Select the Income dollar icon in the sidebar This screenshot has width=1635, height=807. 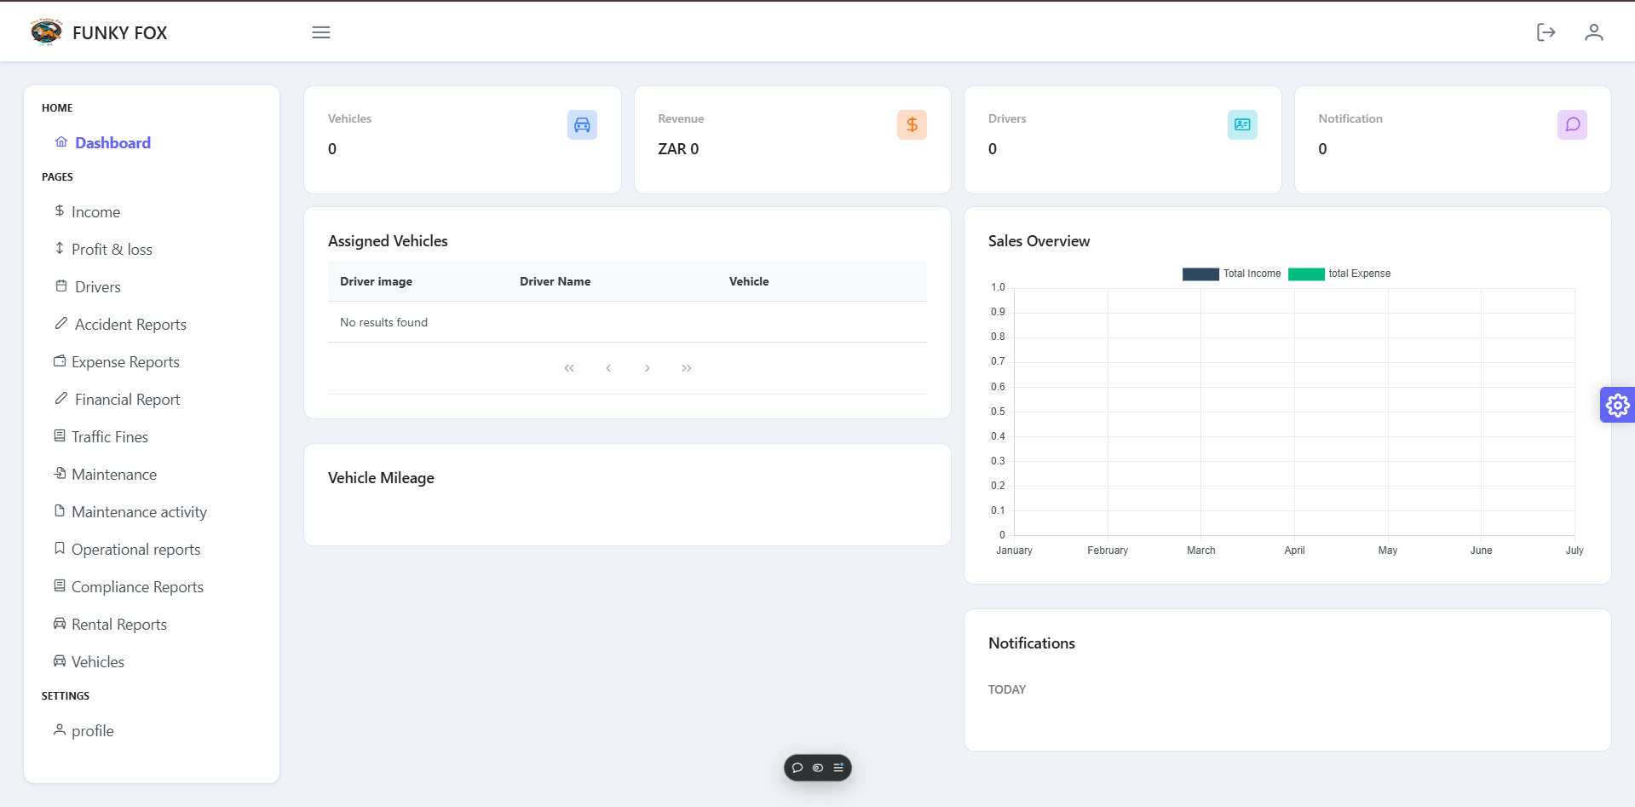coord(59,211)
